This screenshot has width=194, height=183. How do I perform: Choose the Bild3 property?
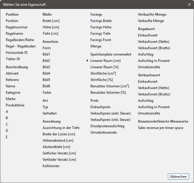46,67
